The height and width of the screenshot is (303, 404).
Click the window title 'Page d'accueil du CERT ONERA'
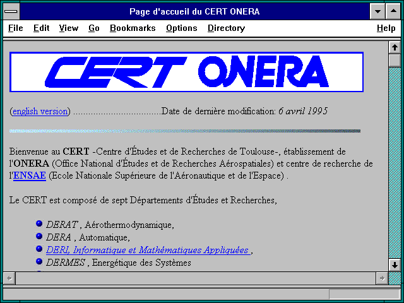pyautogui.click(x=194, y=11)
